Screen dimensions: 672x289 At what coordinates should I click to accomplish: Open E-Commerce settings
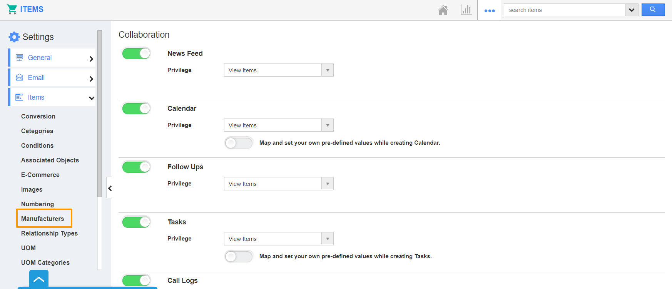click(x=40, y=175)
